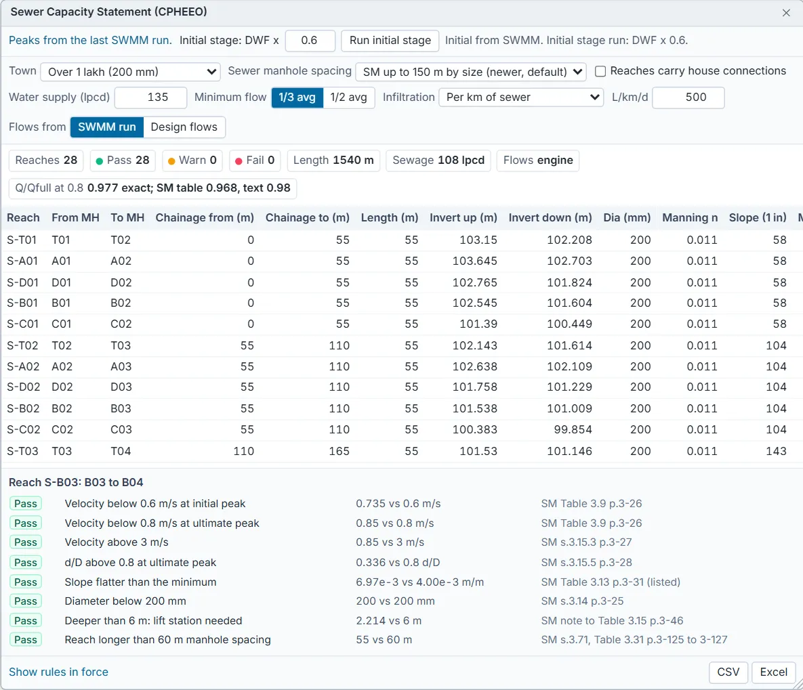Click the dialog corner resize grip
803x690 pixels.
(x=798, y=685)
